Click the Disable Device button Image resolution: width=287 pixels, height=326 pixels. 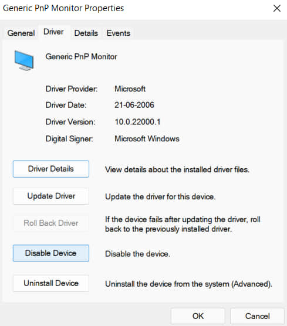point(51,253)
